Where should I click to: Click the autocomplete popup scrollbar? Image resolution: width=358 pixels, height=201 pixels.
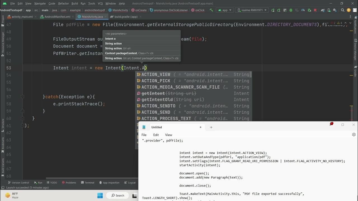(x=251, y=75)
